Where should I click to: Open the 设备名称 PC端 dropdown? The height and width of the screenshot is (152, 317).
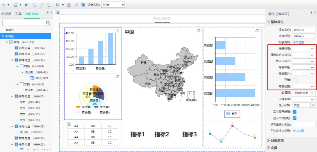[122, 5]
